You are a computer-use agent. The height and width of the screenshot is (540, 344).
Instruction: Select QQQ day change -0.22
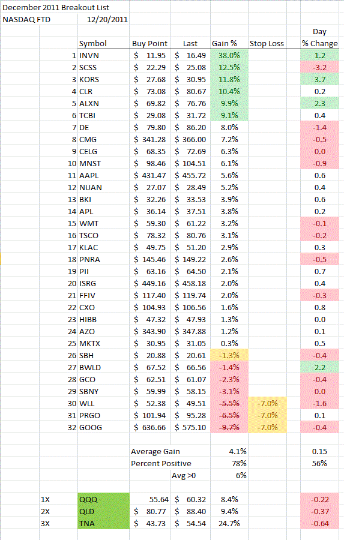click(x=320, y=499)
